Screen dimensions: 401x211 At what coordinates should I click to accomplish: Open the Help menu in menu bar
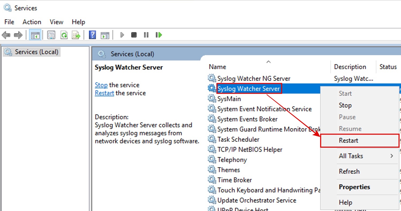click(78, 22)
